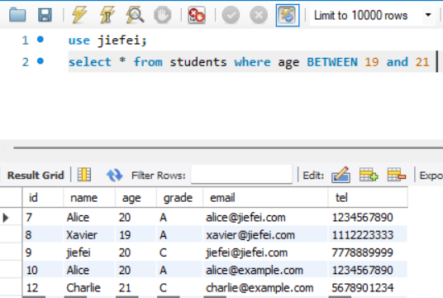
Task: Execute statement under cursor lightning icon
Action: 107,15
